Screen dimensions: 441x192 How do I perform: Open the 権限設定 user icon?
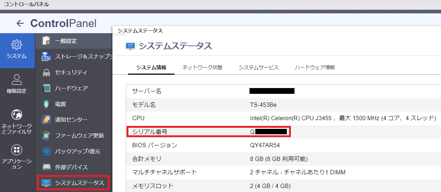17,79
